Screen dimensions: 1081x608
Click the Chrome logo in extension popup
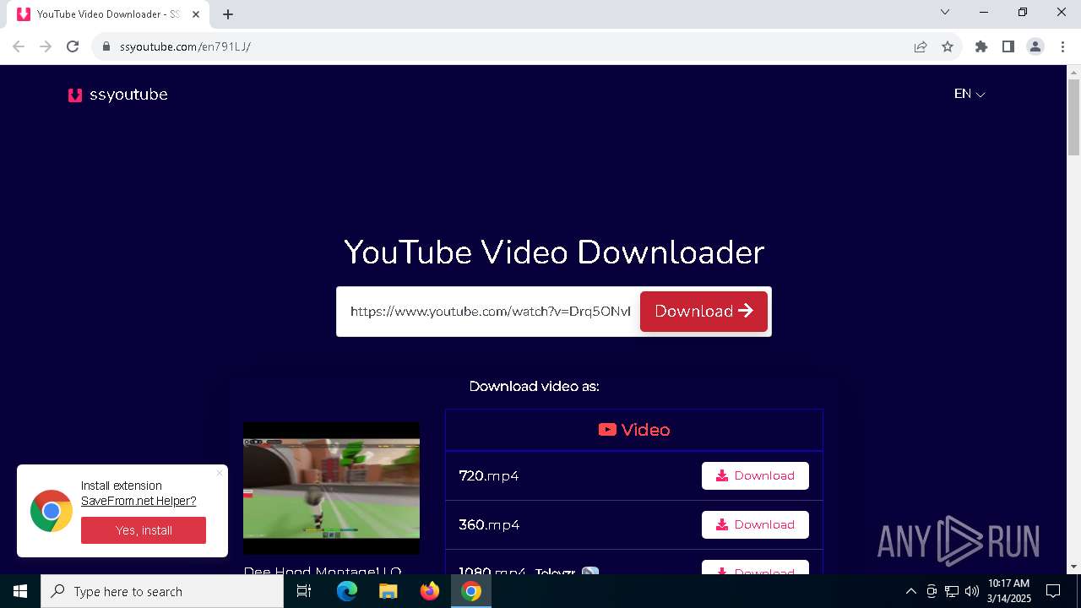click(52, 511)
